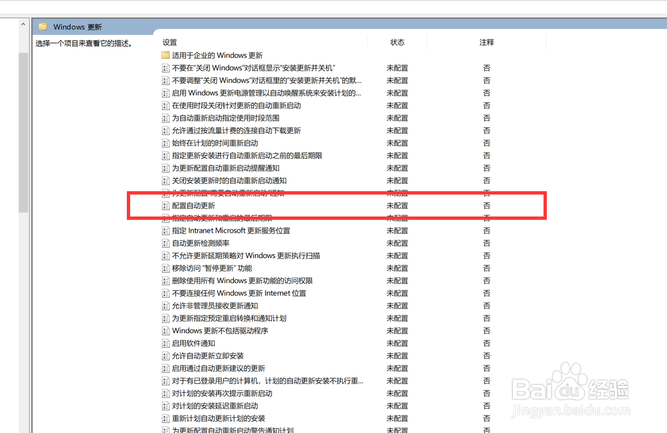Click the Windows 更新 folder icon at the top
The width and height of the screenshot is (667, 433).
point(43,27)
